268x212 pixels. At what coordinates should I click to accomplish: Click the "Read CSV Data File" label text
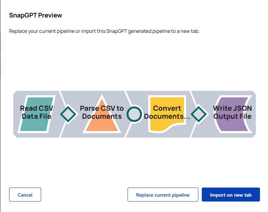click(36, 112)
